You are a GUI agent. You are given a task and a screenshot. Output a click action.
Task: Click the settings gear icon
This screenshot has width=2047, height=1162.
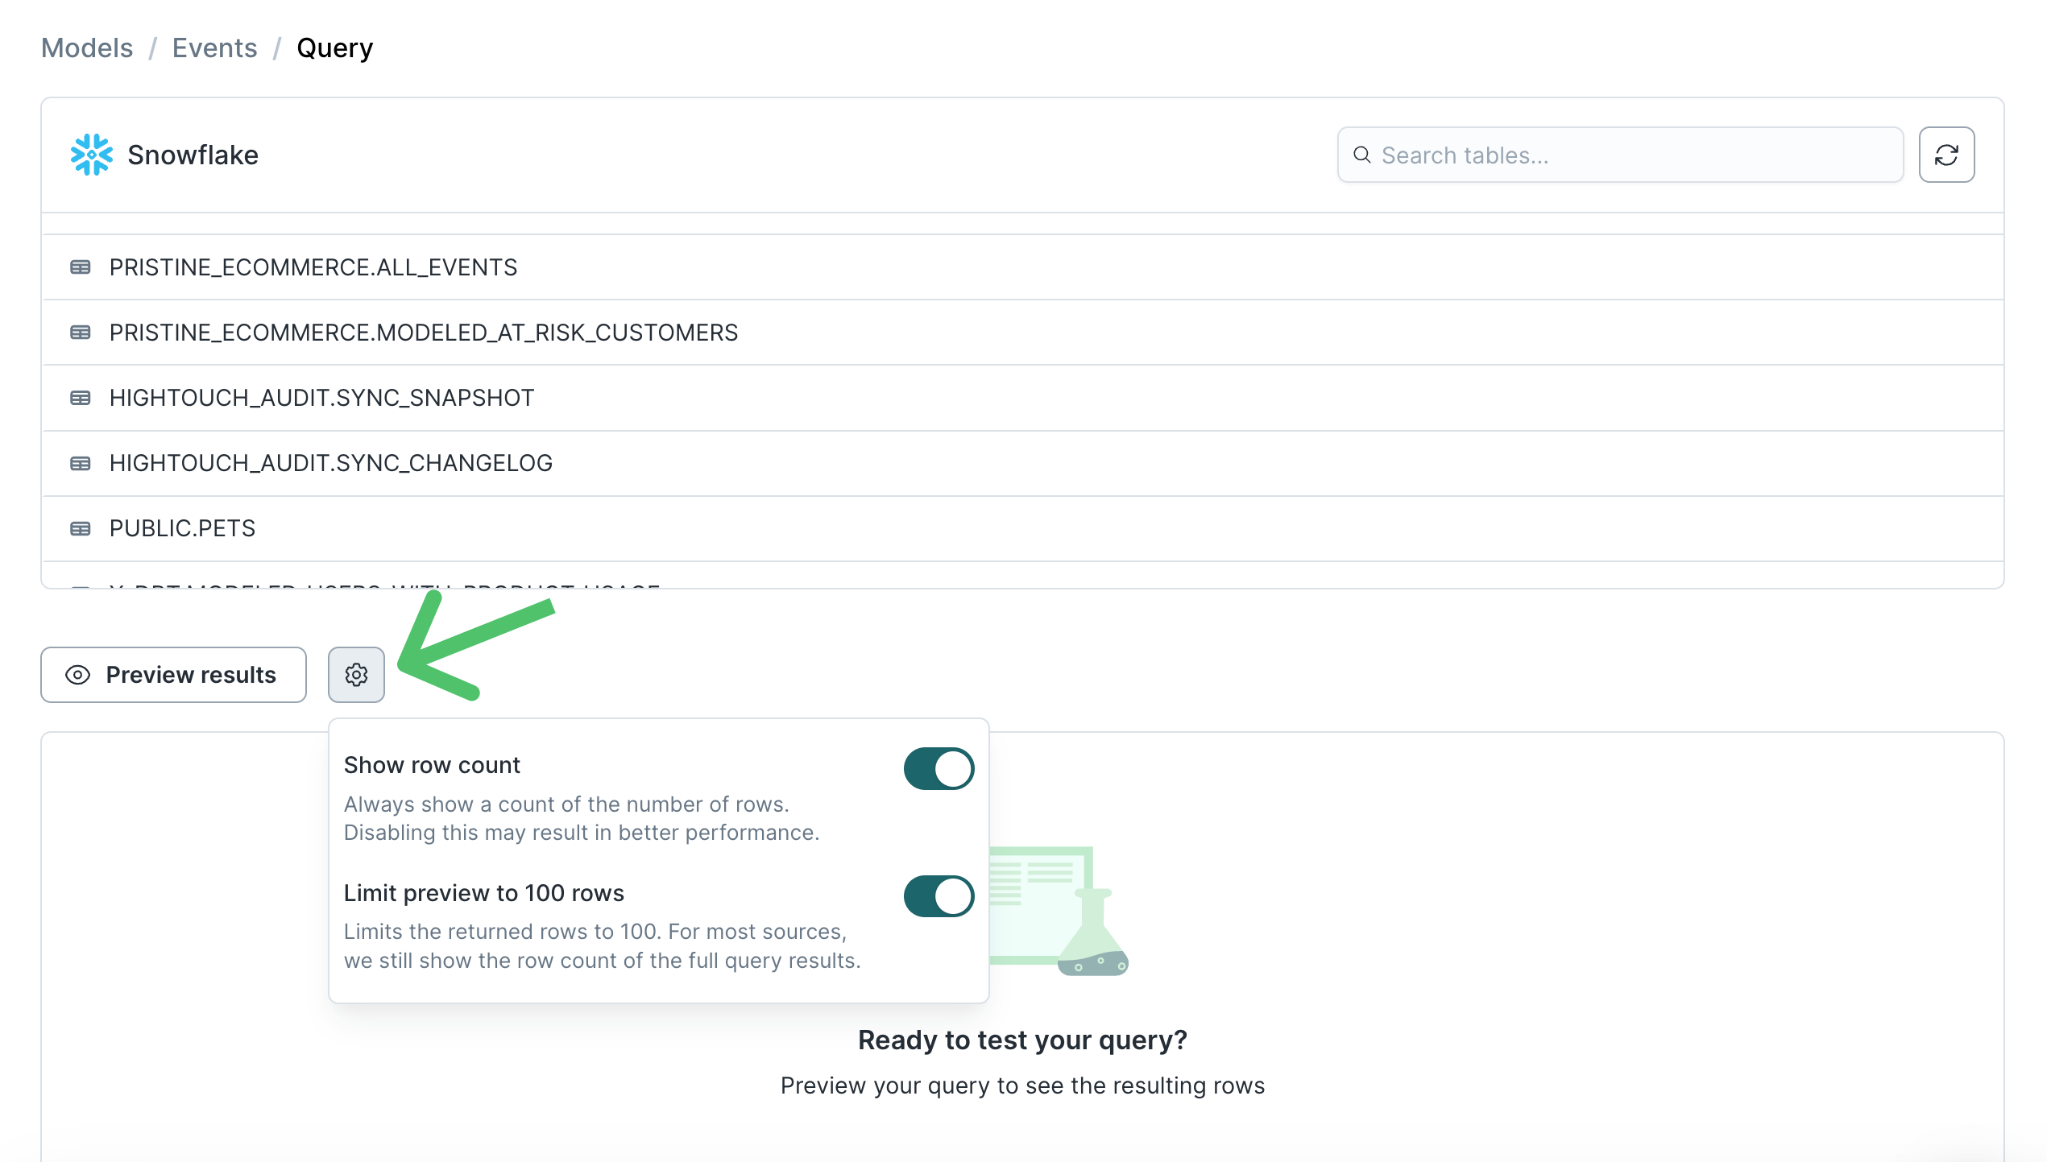pyautogui.click(x=356, y=675)
